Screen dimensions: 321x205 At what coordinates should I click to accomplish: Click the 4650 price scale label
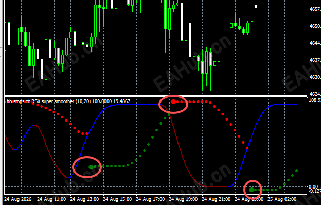coord(315,26)
